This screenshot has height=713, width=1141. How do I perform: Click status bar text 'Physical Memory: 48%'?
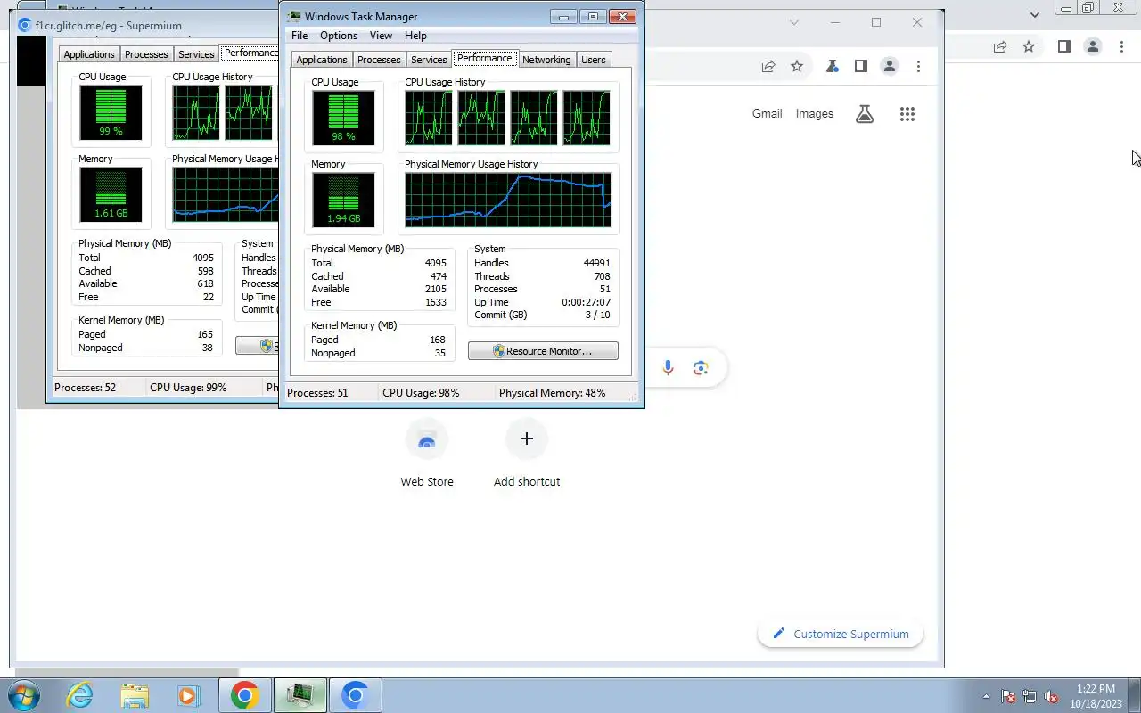pos(552,393)
